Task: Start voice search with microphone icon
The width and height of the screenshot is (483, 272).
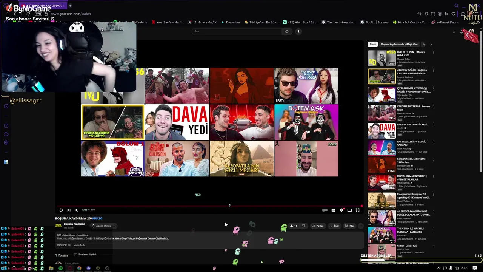Action: pos(298,32)
